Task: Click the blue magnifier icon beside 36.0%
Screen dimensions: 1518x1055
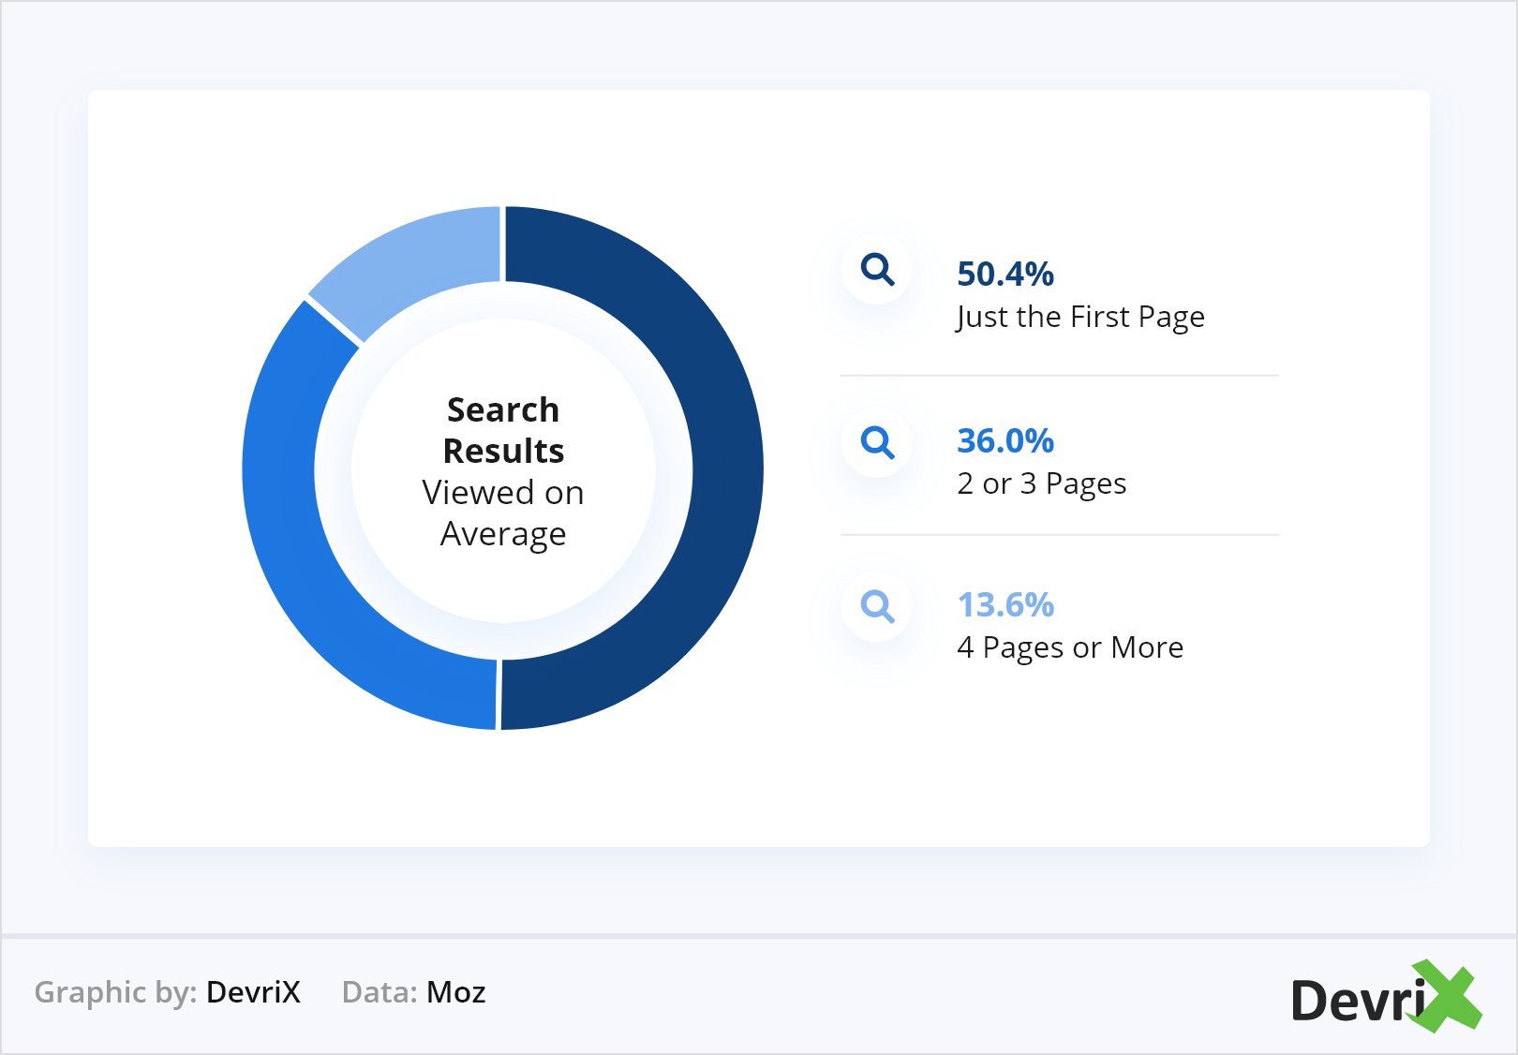Action: 877,441
